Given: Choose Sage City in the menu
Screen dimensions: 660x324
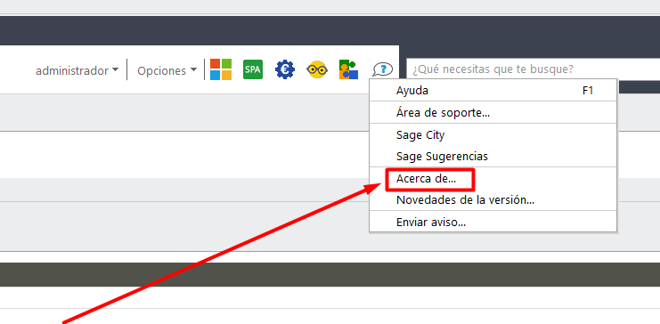Looking at the screenshot, I should [x=493, y=134].
